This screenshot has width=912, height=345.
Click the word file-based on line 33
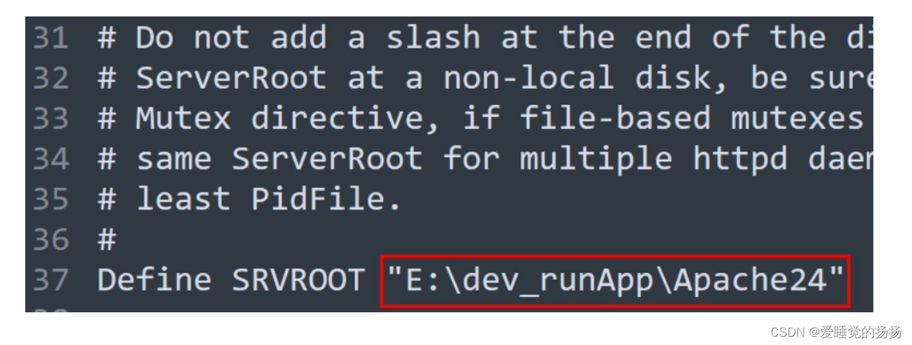615,119
